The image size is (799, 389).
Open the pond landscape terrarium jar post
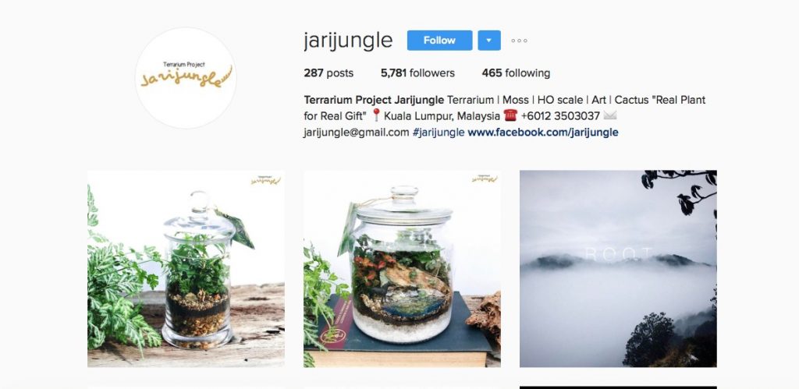click(x=402, y=269)
